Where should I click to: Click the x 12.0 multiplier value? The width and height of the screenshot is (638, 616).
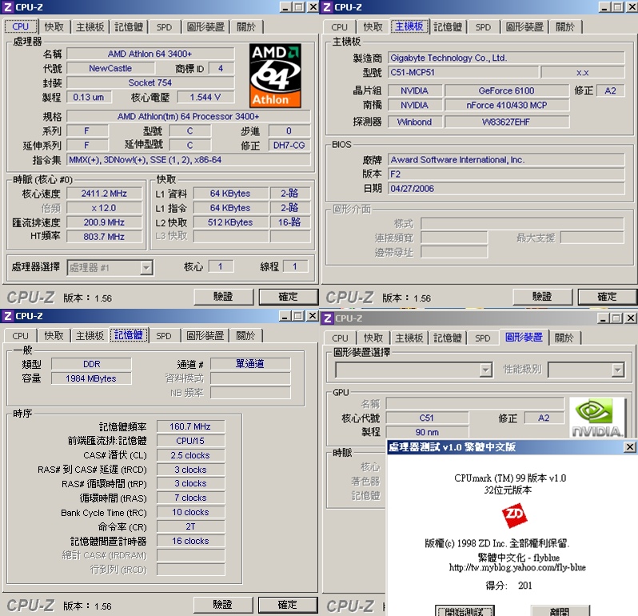pos(104,208)
